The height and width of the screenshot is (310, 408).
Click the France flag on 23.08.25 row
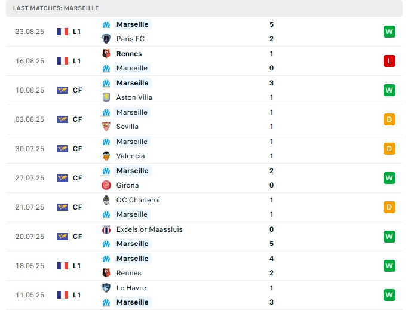62,32
